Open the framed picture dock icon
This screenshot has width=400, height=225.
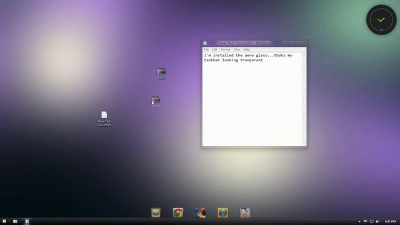156,212
